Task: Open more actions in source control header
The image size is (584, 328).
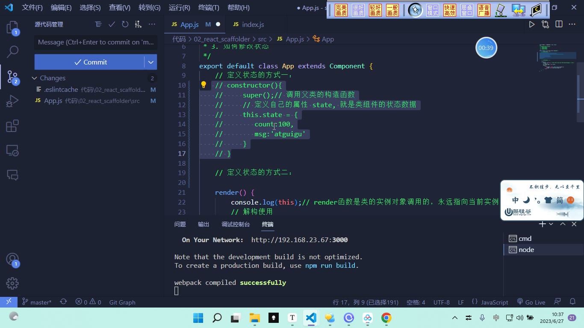Action: coord(152,24)
